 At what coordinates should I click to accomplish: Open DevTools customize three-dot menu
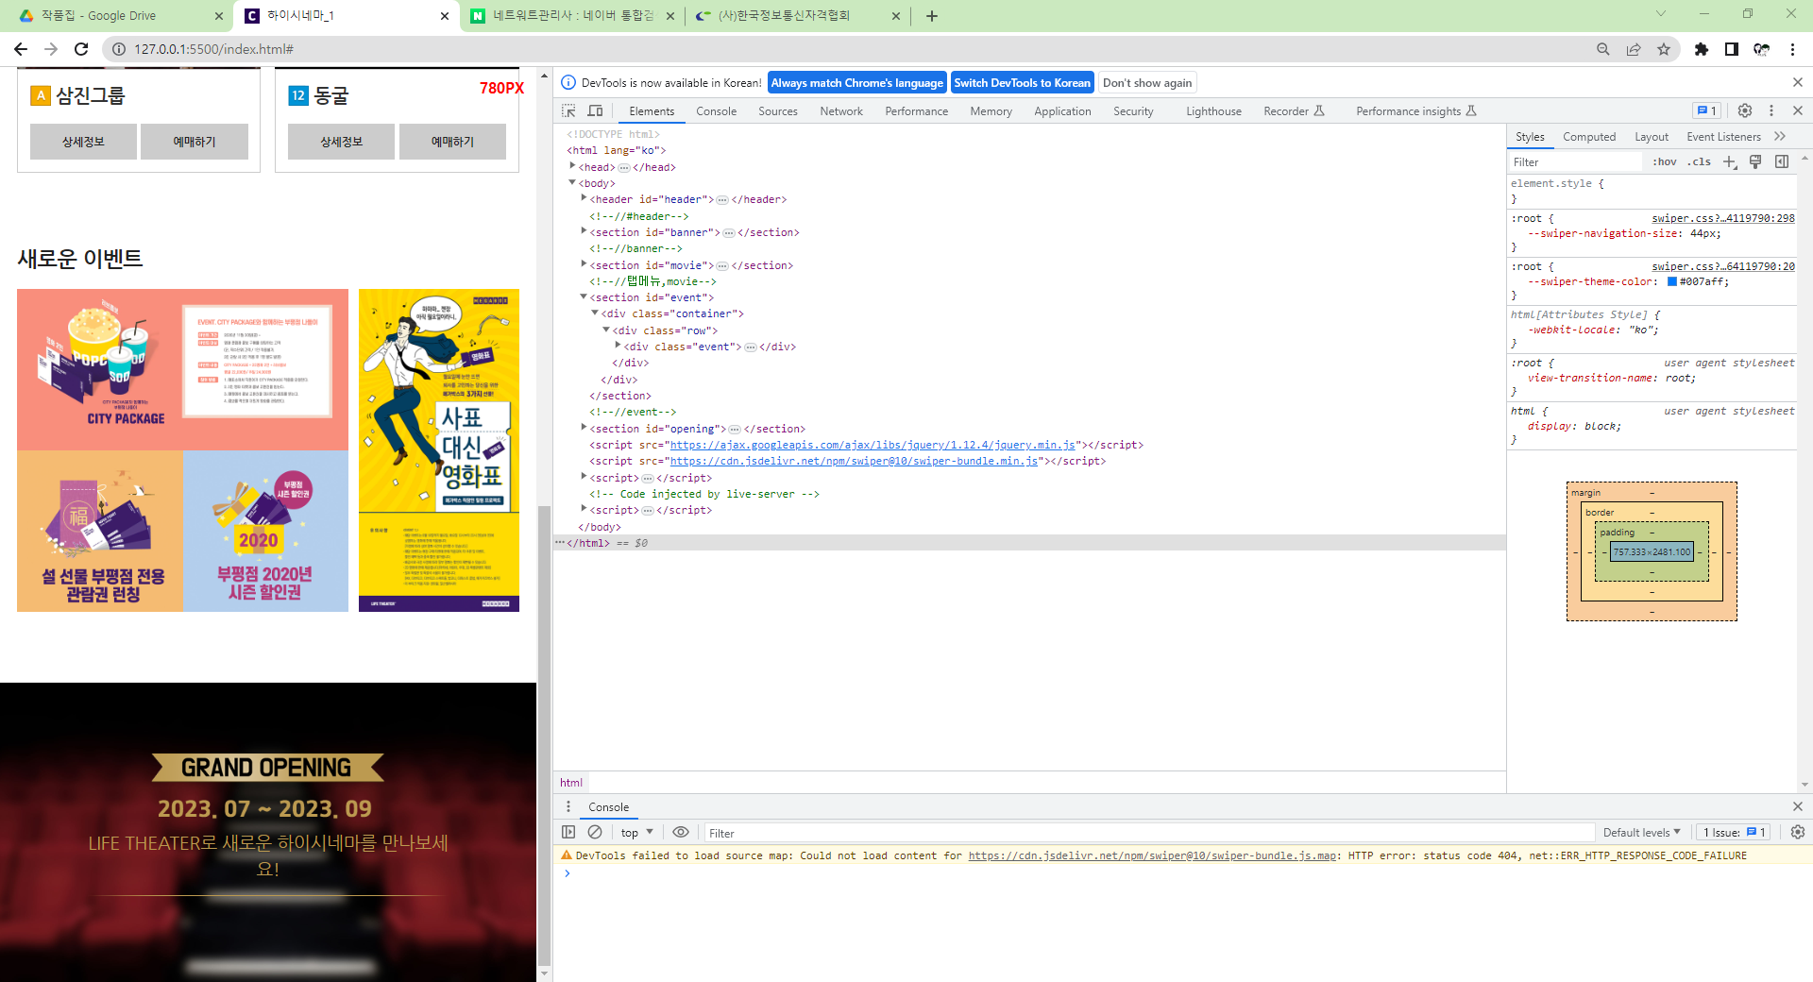1771,110
